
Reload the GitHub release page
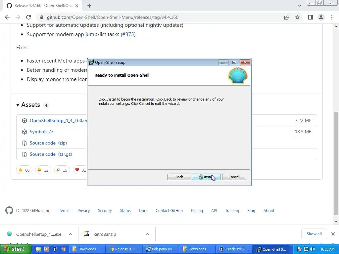pos(28,17)
